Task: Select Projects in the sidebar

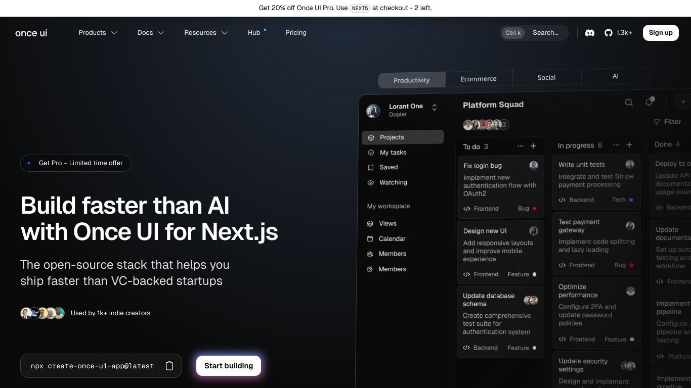Action: [403, 137]
